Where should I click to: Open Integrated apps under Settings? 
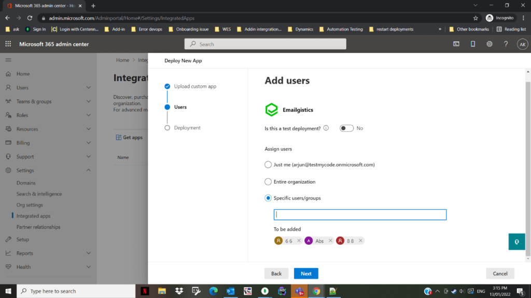click(33, 216)
